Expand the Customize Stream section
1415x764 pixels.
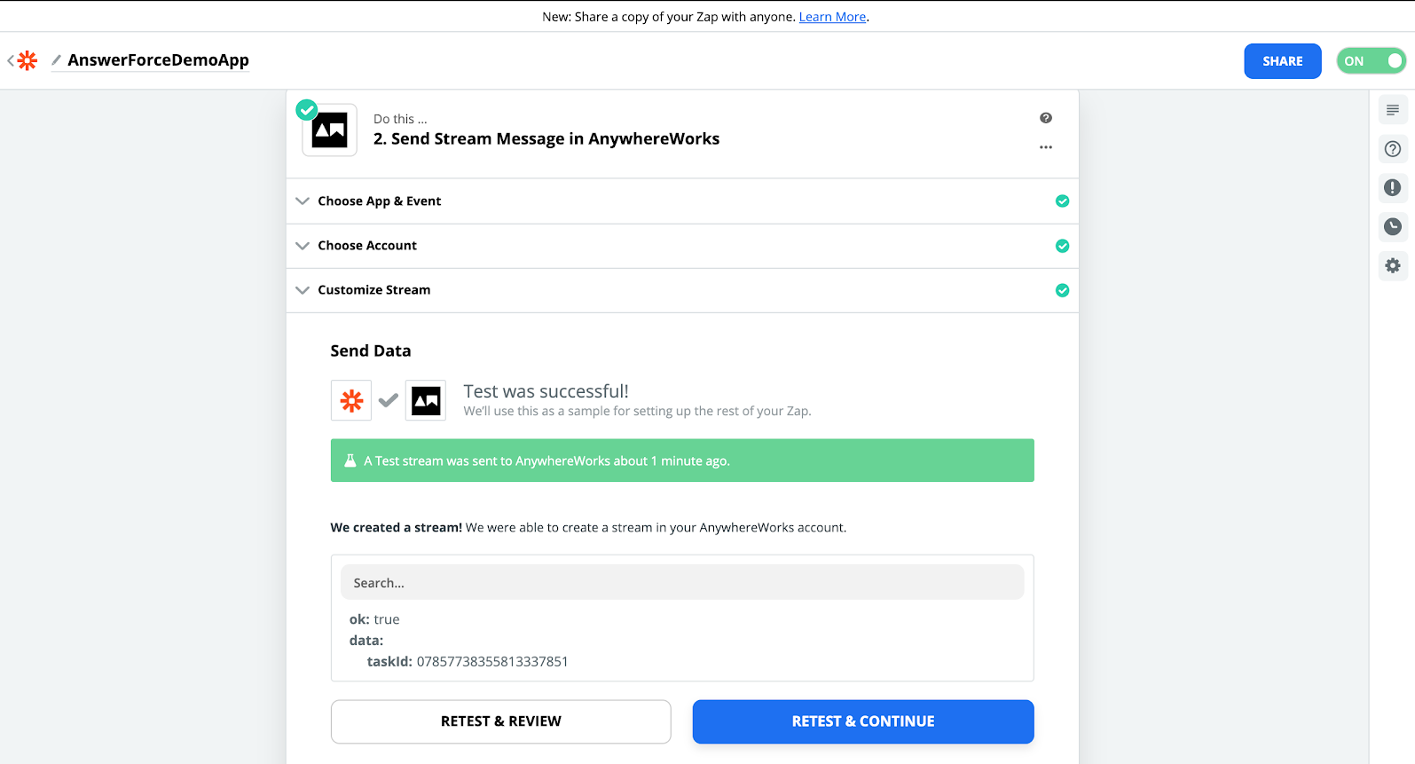(681, 290)
